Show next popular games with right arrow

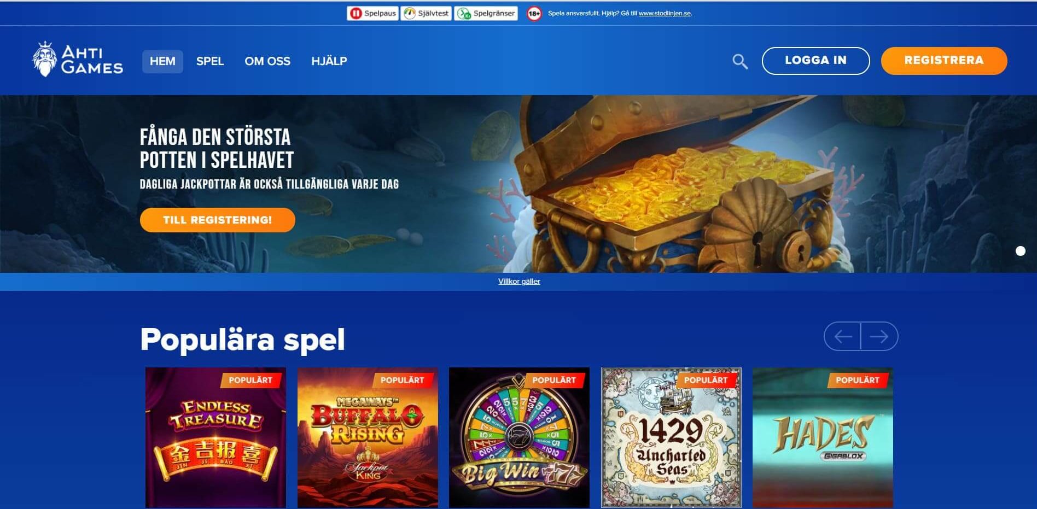point(879,336)
